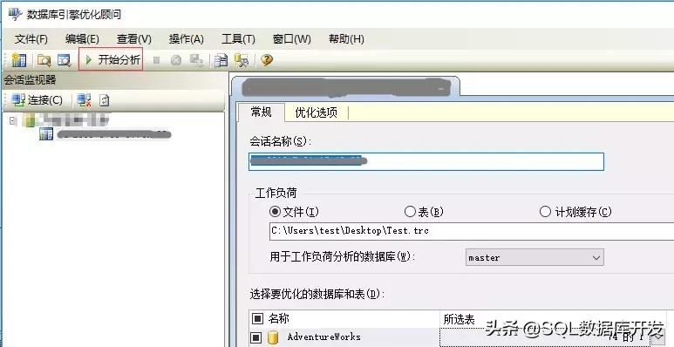Image resolution: width=674 pixels, height=347 pixels.
Task: Open the 操作(A) menu
Action: point(186,39)
